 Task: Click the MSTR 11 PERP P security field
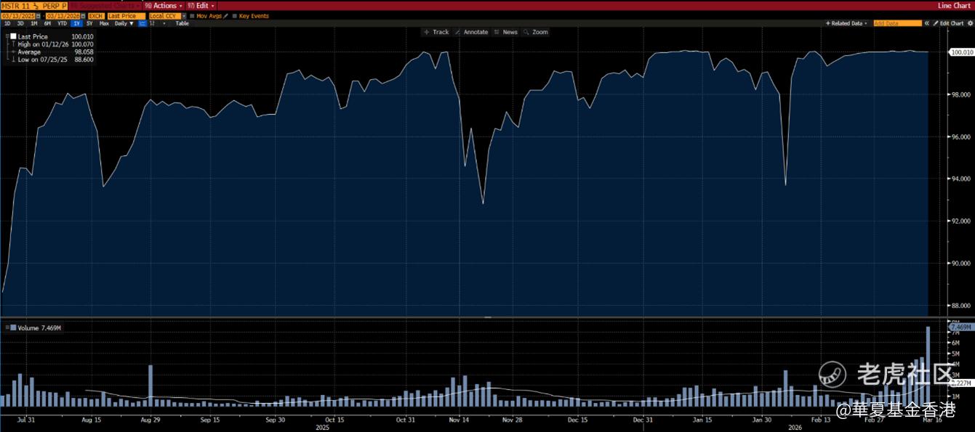coord(34,6)
